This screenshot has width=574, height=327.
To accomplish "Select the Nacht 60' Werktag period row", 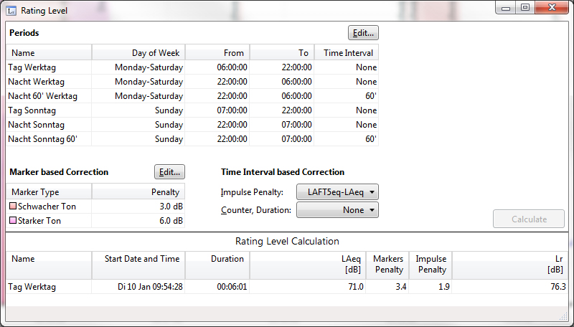I will point(192,96).
